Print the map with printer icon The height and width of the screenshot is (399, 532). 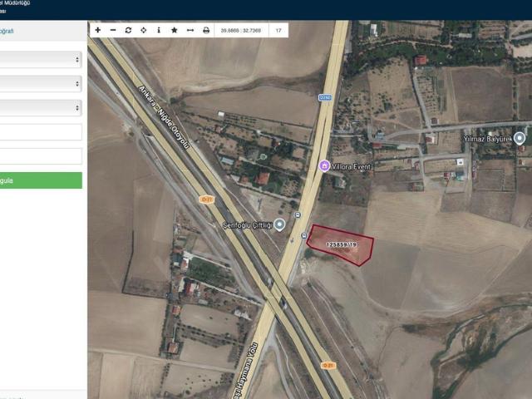coord(206,30)
